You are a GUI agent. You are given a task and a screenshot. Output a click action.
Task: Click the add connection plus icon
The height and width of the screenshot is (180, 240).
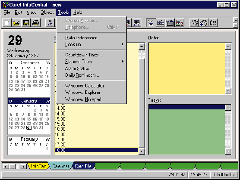click(204, 23)
